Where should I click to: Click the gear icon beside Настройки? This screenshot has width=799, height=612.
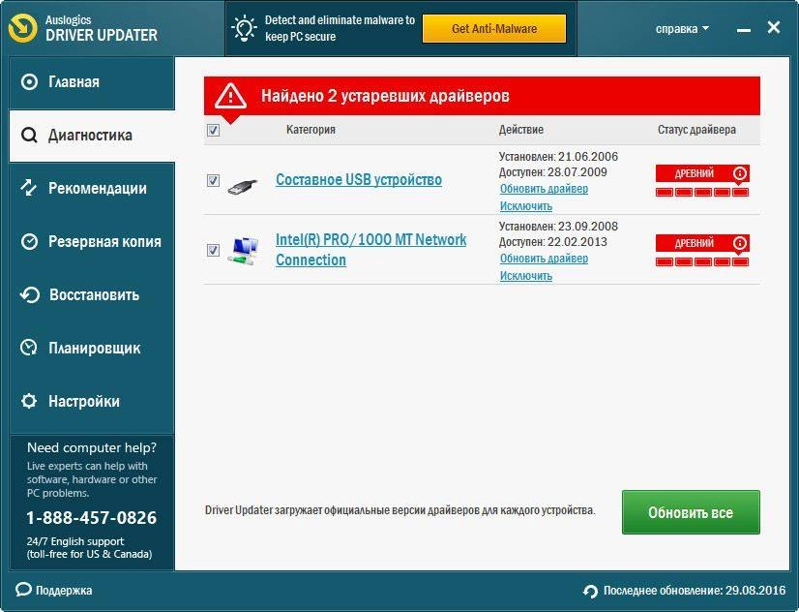[x=29, y=401]
